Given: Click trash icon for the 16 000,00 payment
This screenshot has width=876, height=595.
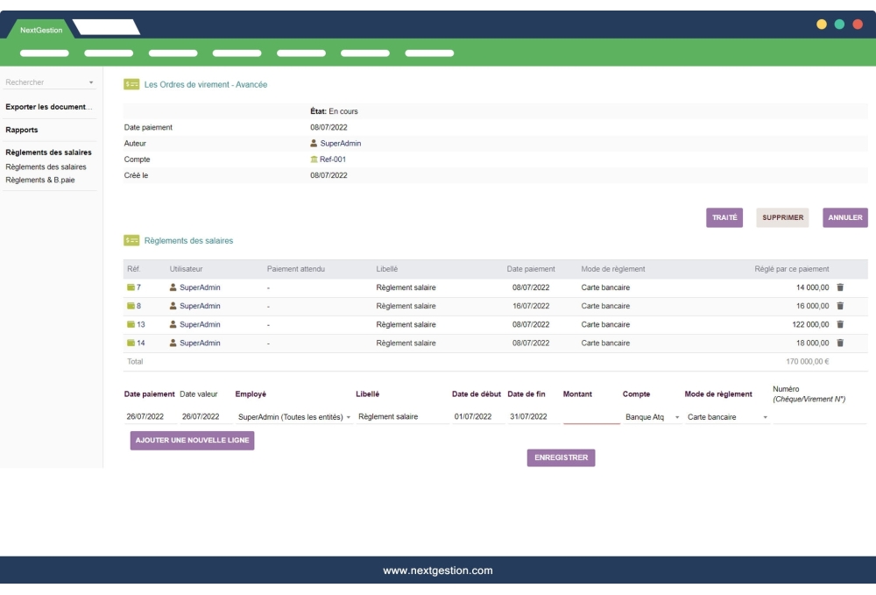Looking at the screenshot, I should pos(840,306).
